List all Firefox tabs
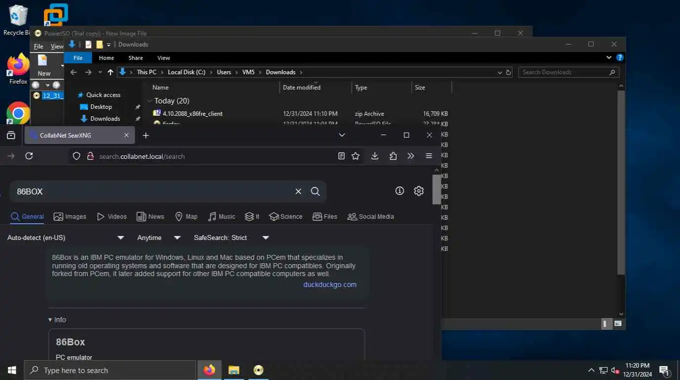Viewport: 680px width, 380px height. pos(341,135)
